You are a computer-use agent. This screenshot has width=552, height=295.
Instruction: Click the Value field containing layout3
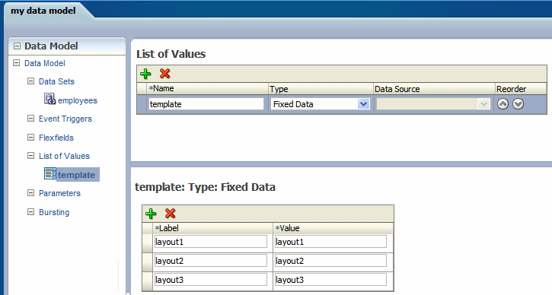[x=330, y=280]
